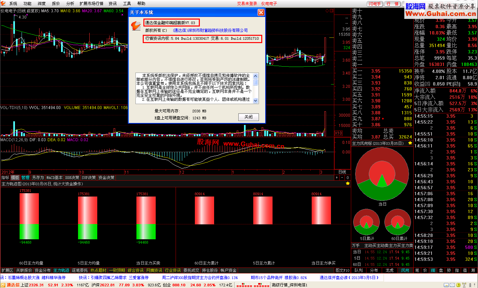Open the 分析 menu
This screenshot has height=288, width=478.
(x=70, y=4)
